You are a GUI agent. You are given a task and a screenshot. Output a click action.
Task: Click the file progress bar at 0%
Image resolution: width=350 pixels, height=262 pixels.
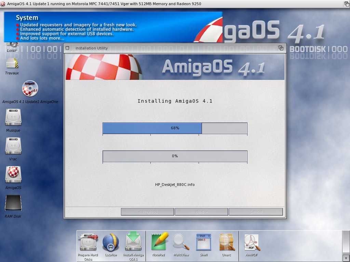175,156
